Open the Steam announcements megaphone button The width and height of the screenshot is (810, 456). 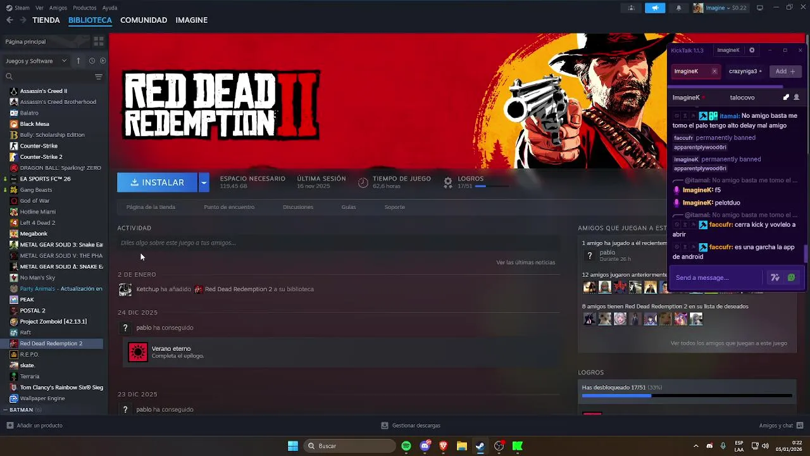655,8
